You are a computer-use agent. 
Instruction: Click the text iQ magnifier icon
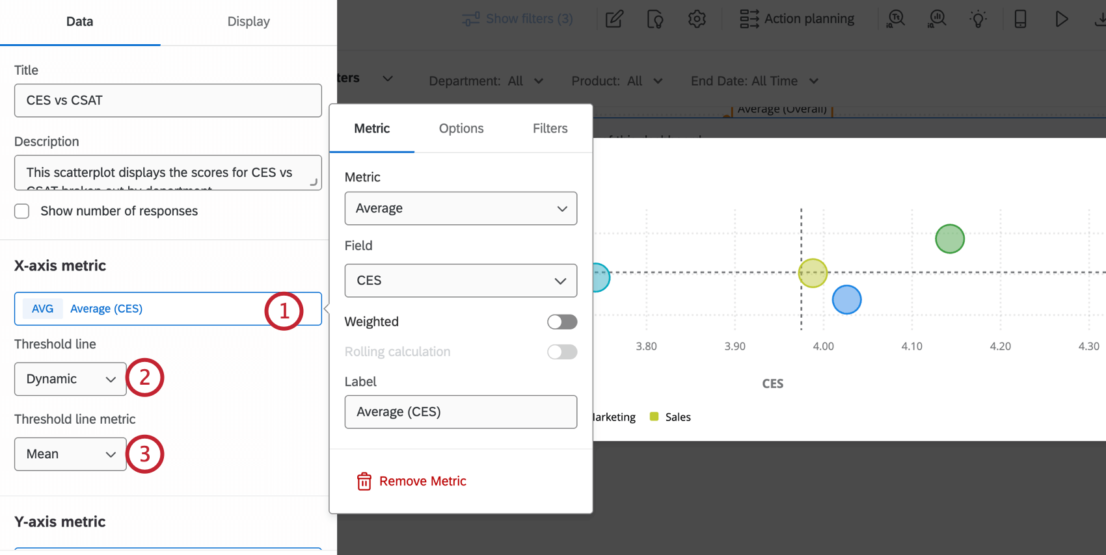(x=896, y=19)
